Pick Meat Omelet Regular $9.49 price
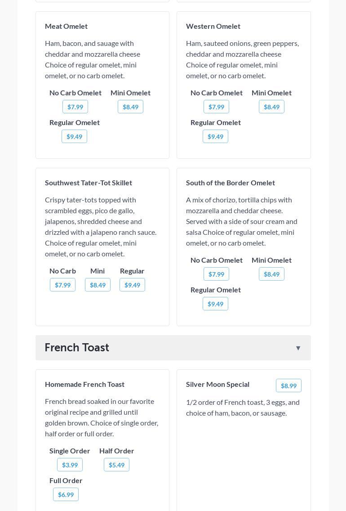The image size is (346, 511). pyautogui.click(x=74, y=136)
